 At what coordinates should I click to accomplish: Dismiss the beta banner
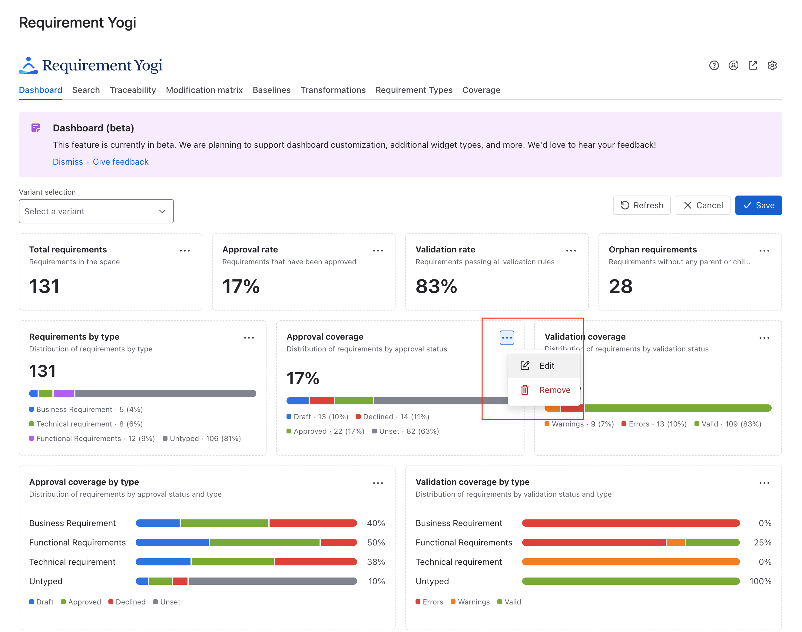(x=68, y=162)
